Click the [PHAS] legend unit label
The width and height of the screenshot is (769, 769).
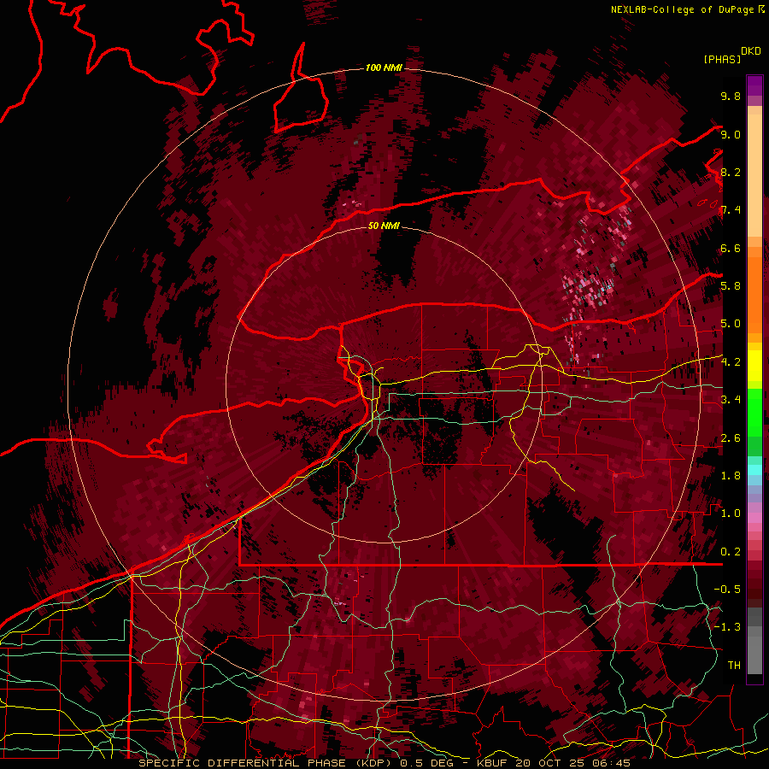click(722, 59)
